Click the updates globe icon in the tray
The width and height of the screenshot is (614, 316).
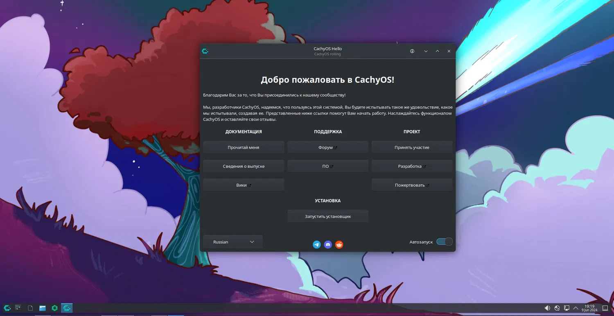pyautogui.click(x=557, y=308)
